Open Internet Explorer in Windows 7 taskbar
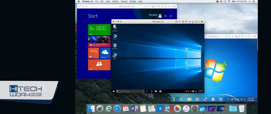 point(182,99)
